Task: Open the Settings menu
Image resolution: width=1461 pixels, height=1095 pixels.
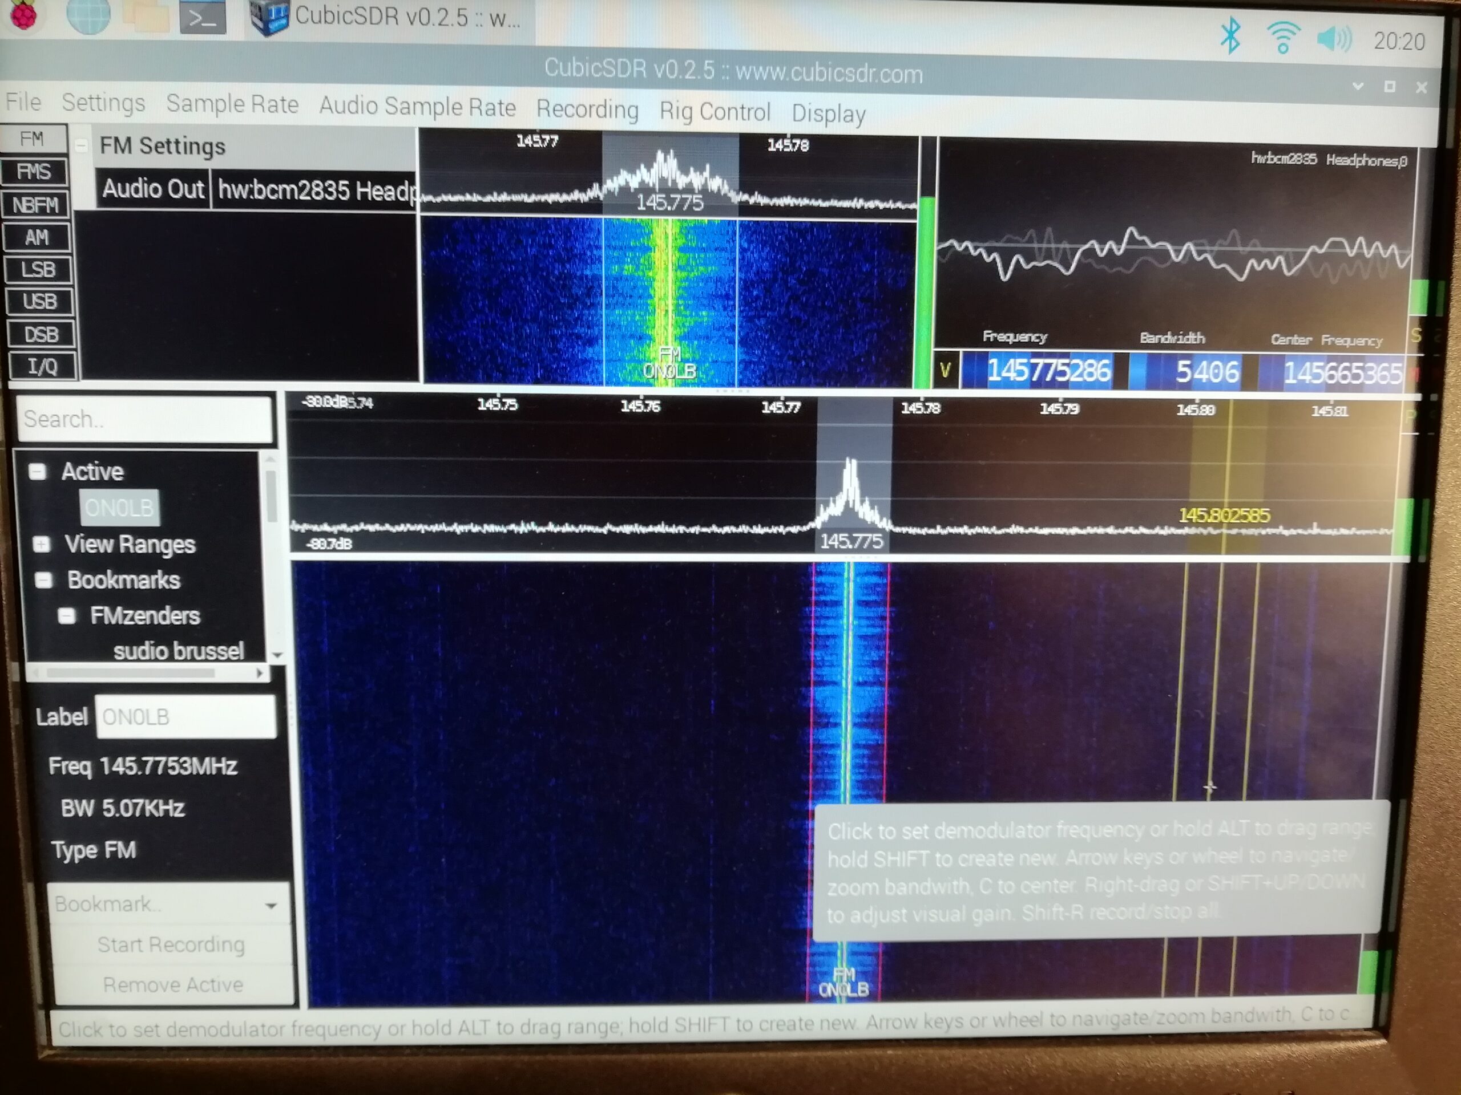Action: click(103, 103)
